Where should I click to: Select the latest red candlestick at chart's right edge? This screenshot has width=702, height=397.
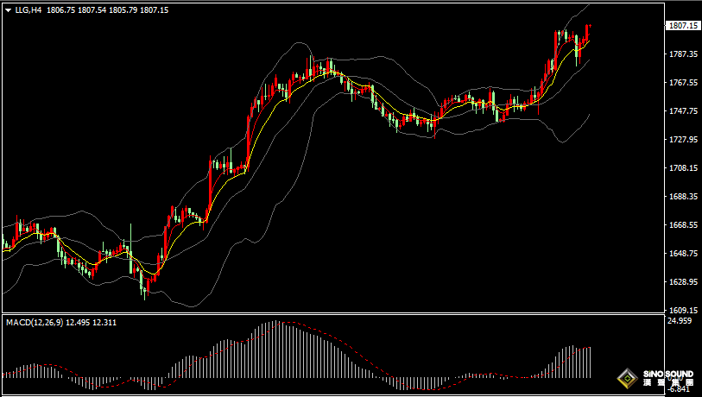click(x=588, y=33)
